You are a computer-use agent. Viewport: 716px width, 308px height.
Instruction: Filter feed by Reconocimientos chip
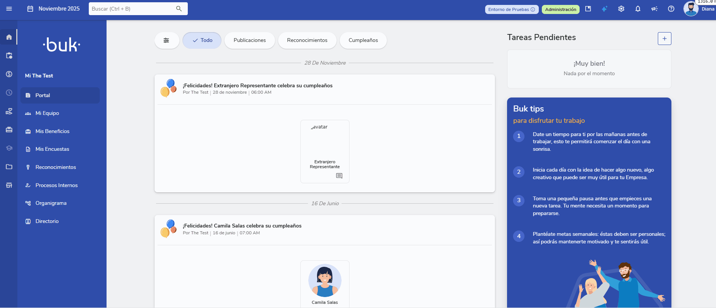pos(307,40)
